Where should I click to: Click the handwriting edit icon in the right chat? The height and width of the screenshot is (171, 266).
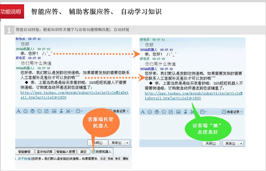pyautogui.click(x=171, y=112)
